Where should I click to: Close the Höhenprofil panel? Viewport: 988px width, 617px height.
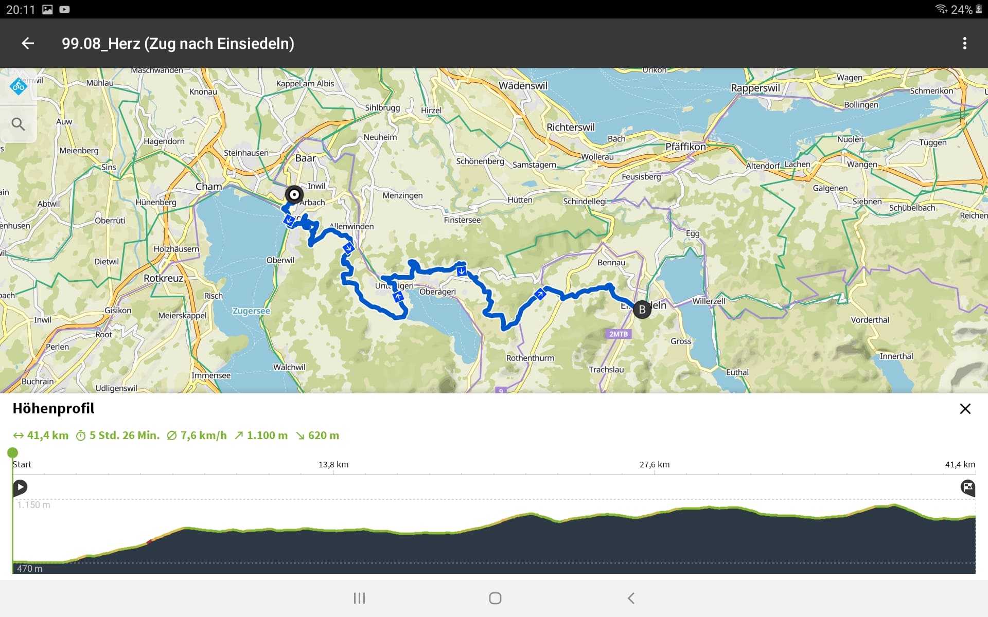point(965,409)
